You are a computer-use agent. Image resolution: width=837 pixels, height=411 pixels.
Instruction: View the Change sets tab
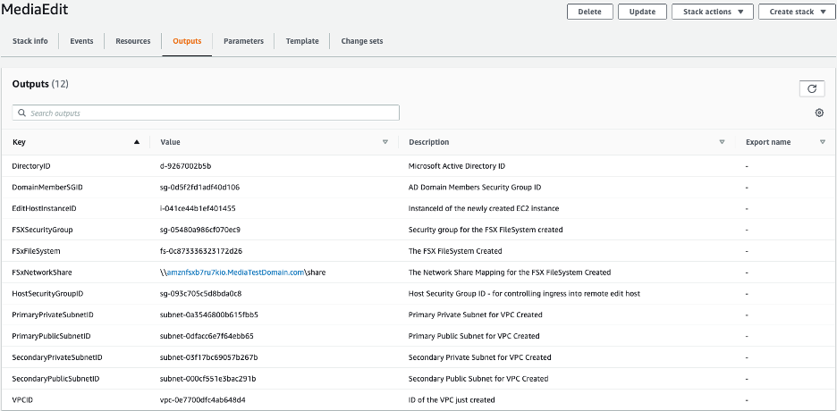click(x=362, y=41)
